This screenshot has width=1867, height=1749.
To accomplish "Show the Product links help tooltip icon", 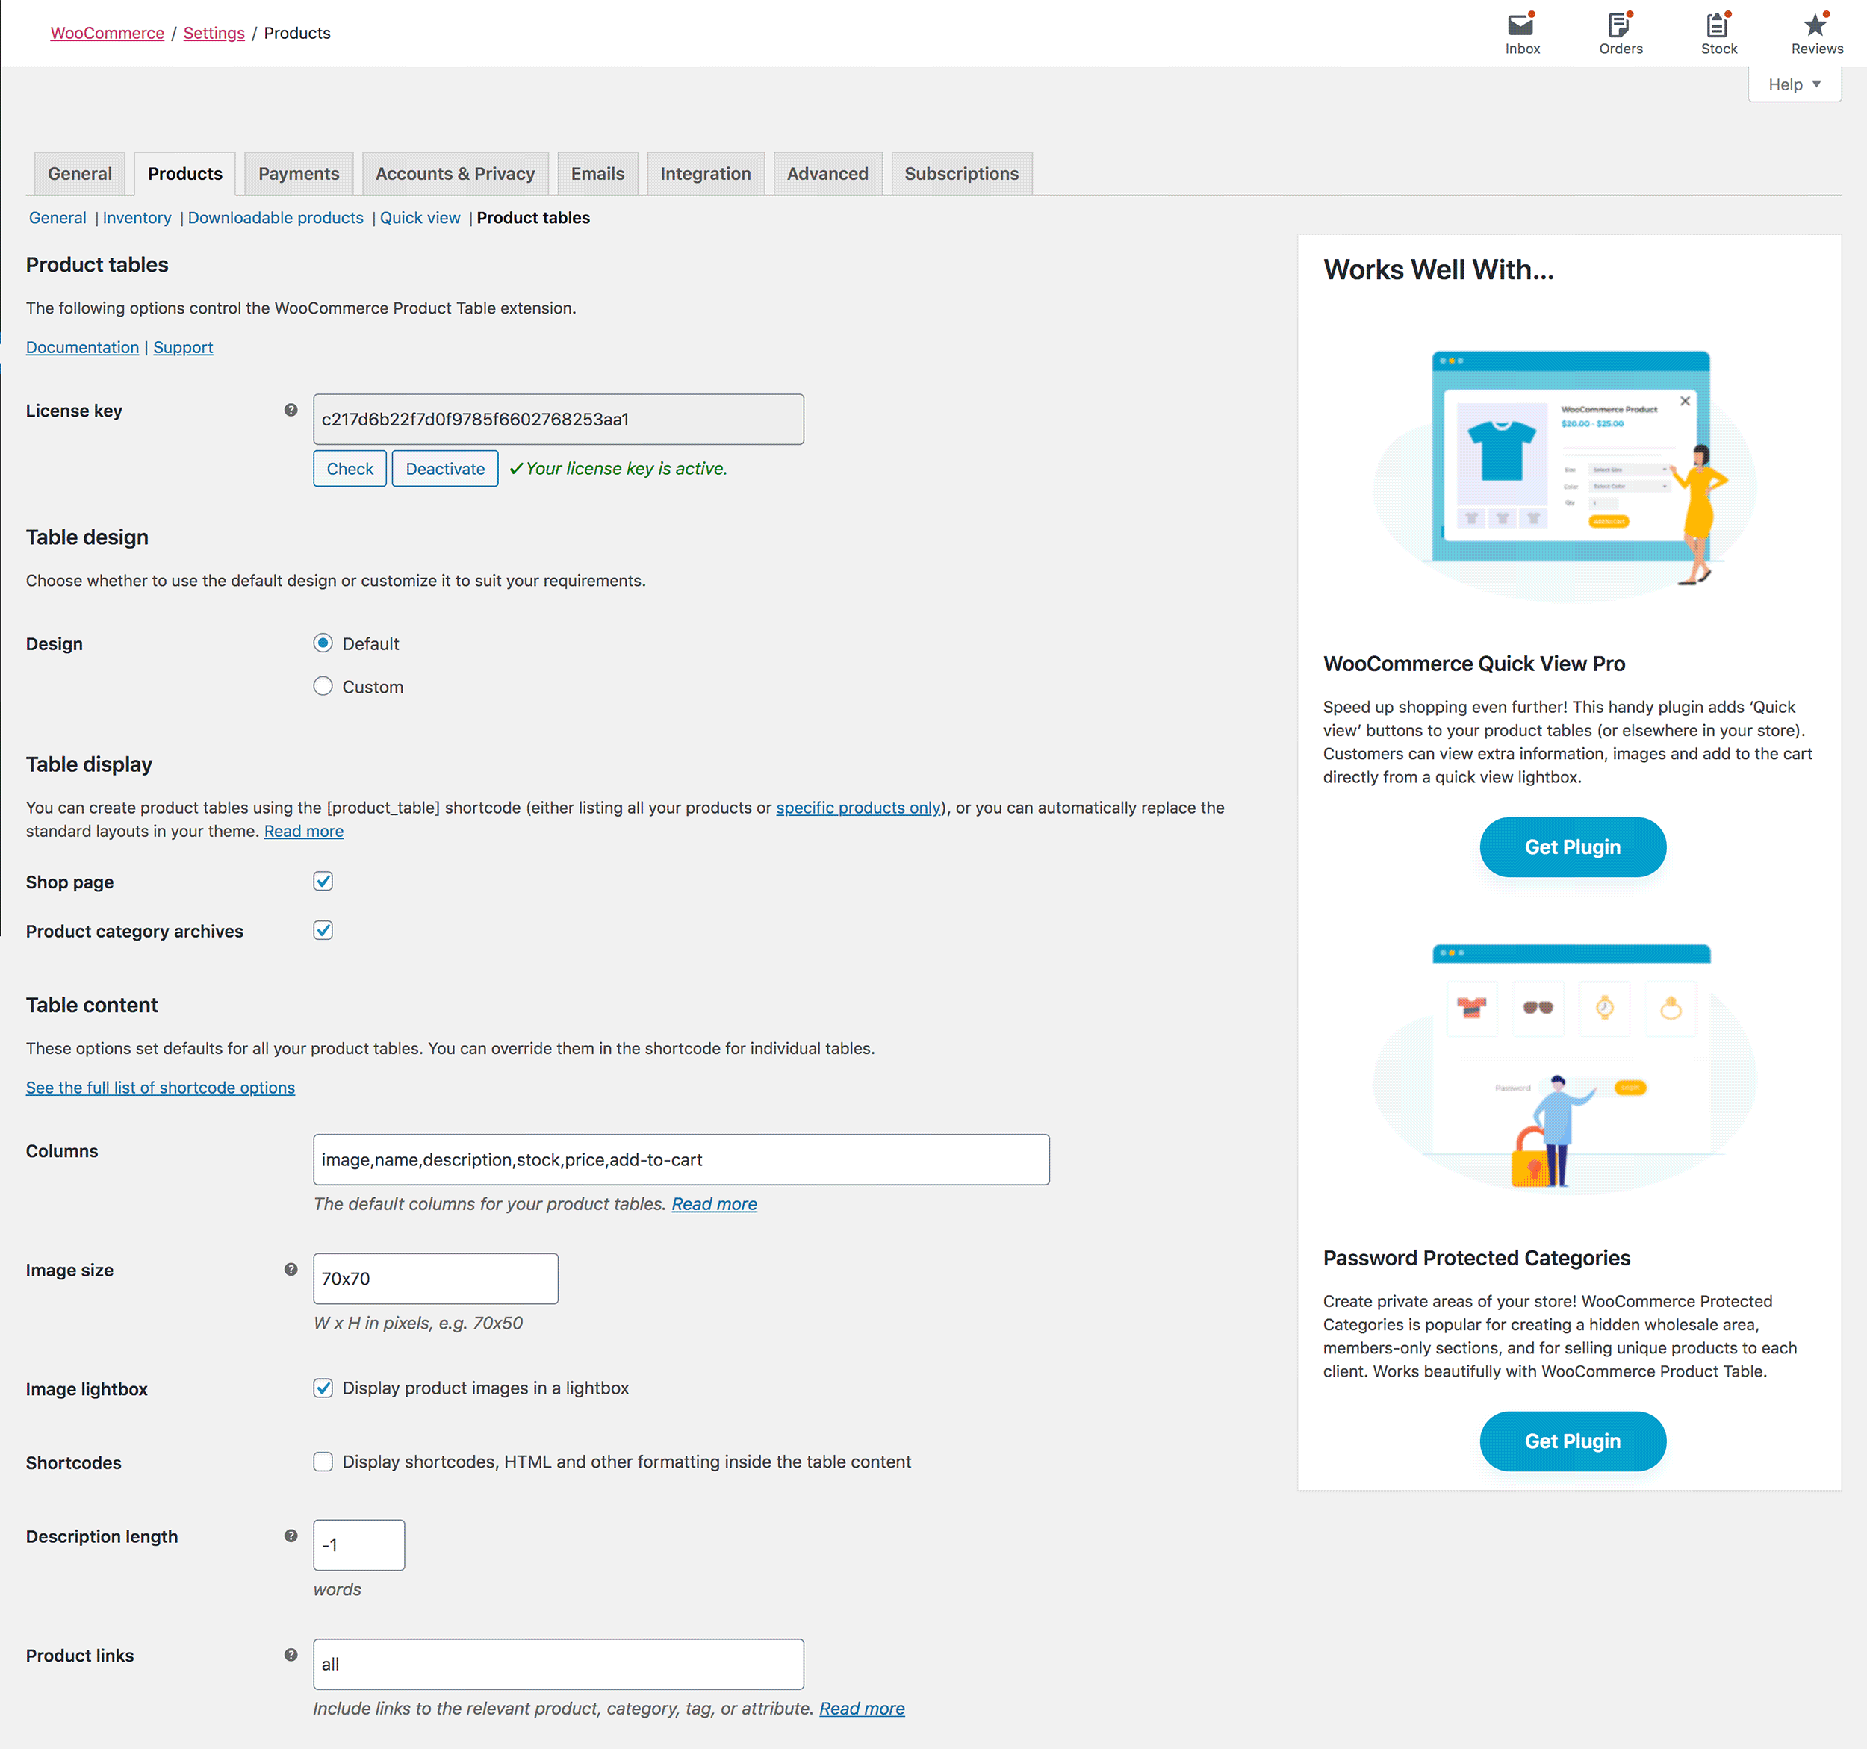I will pos(291,1655).
